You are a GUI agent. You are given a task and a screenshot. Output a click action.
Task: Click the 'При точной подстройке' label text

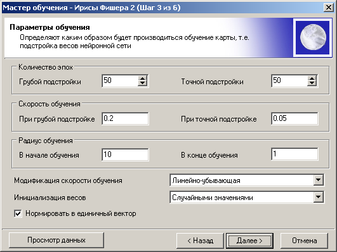click(219, 119)
